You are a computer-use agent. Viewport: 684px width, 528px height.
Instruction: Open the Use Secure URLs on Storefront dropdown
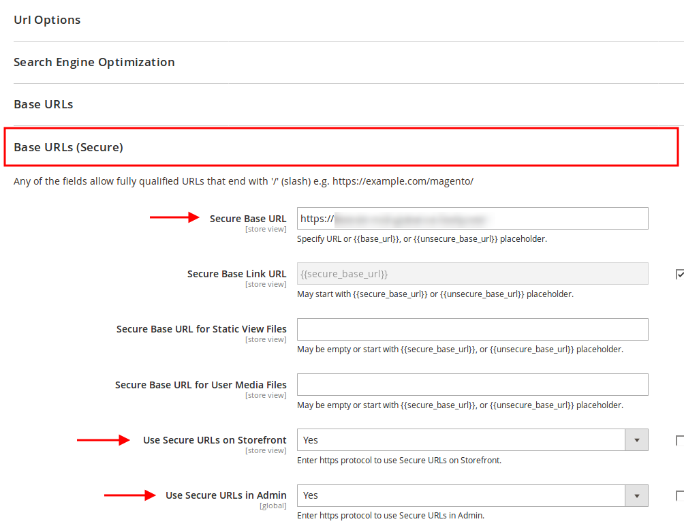[x=461, y=440]
